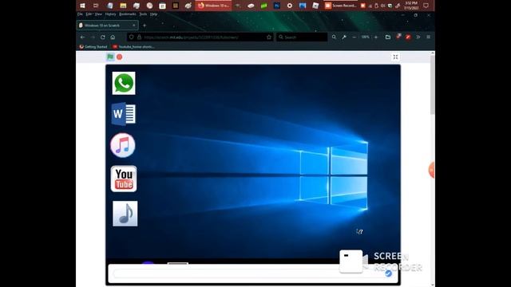Click the tracking protection shield icon

pos(132,37)
